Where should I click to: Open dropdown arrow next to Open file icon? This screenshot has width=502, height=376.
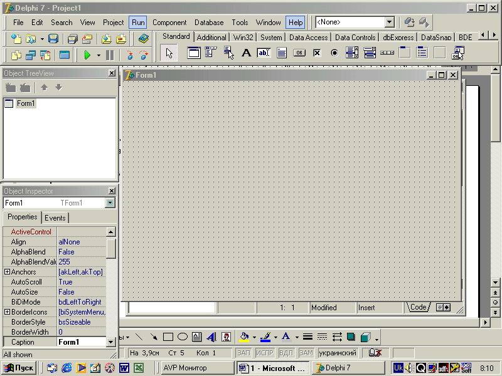click(42, 39)
